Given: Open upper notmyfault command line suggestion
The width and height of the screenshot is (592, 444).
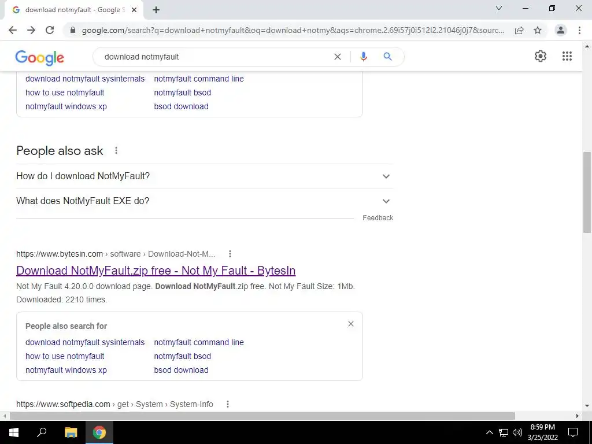Looking at the screenshot, I should [199, 79].
